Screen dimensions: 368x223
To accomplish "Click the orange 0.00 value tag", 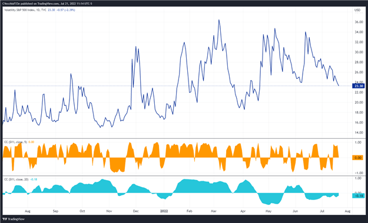I will point(358,158).
